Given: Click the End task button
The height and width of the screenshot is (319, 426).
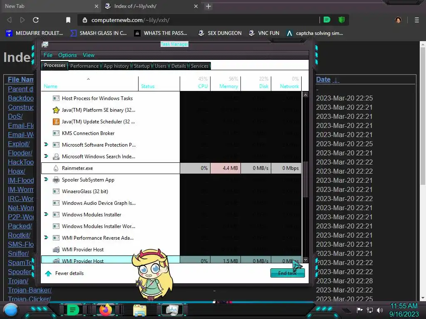Looking at the screenshot, I should click(x=287, y=273).
